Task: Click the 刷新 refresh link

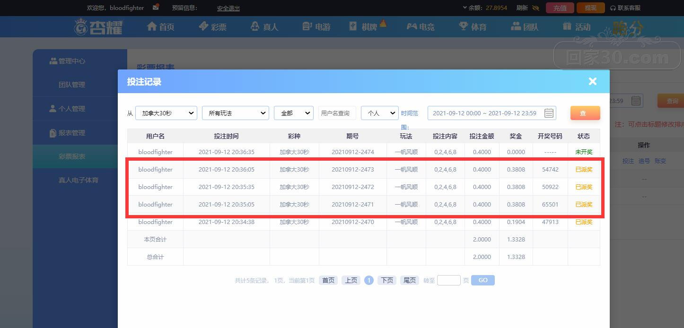Action: click(x=522, y=8)
